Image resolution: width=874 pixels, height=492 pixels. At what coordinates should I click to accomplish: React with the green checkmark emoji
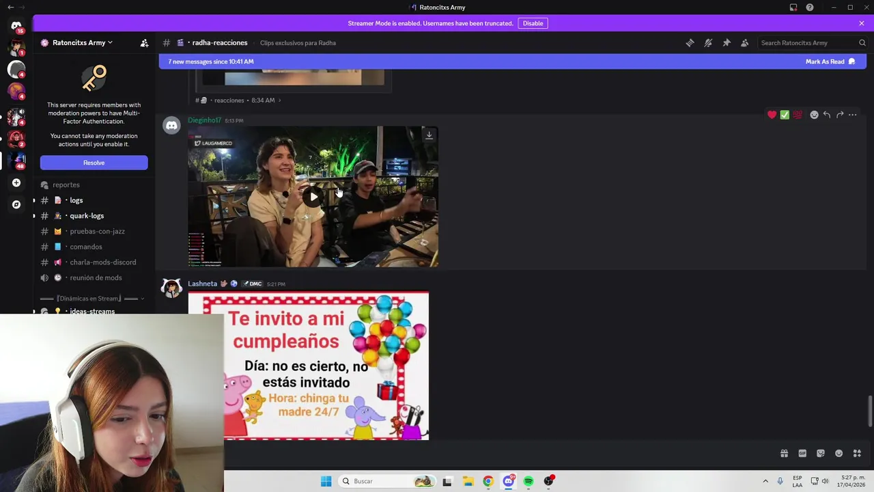tap(785, 115)
